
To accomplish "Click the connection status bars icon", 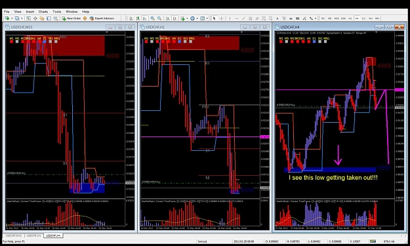I will coord(373,241).
